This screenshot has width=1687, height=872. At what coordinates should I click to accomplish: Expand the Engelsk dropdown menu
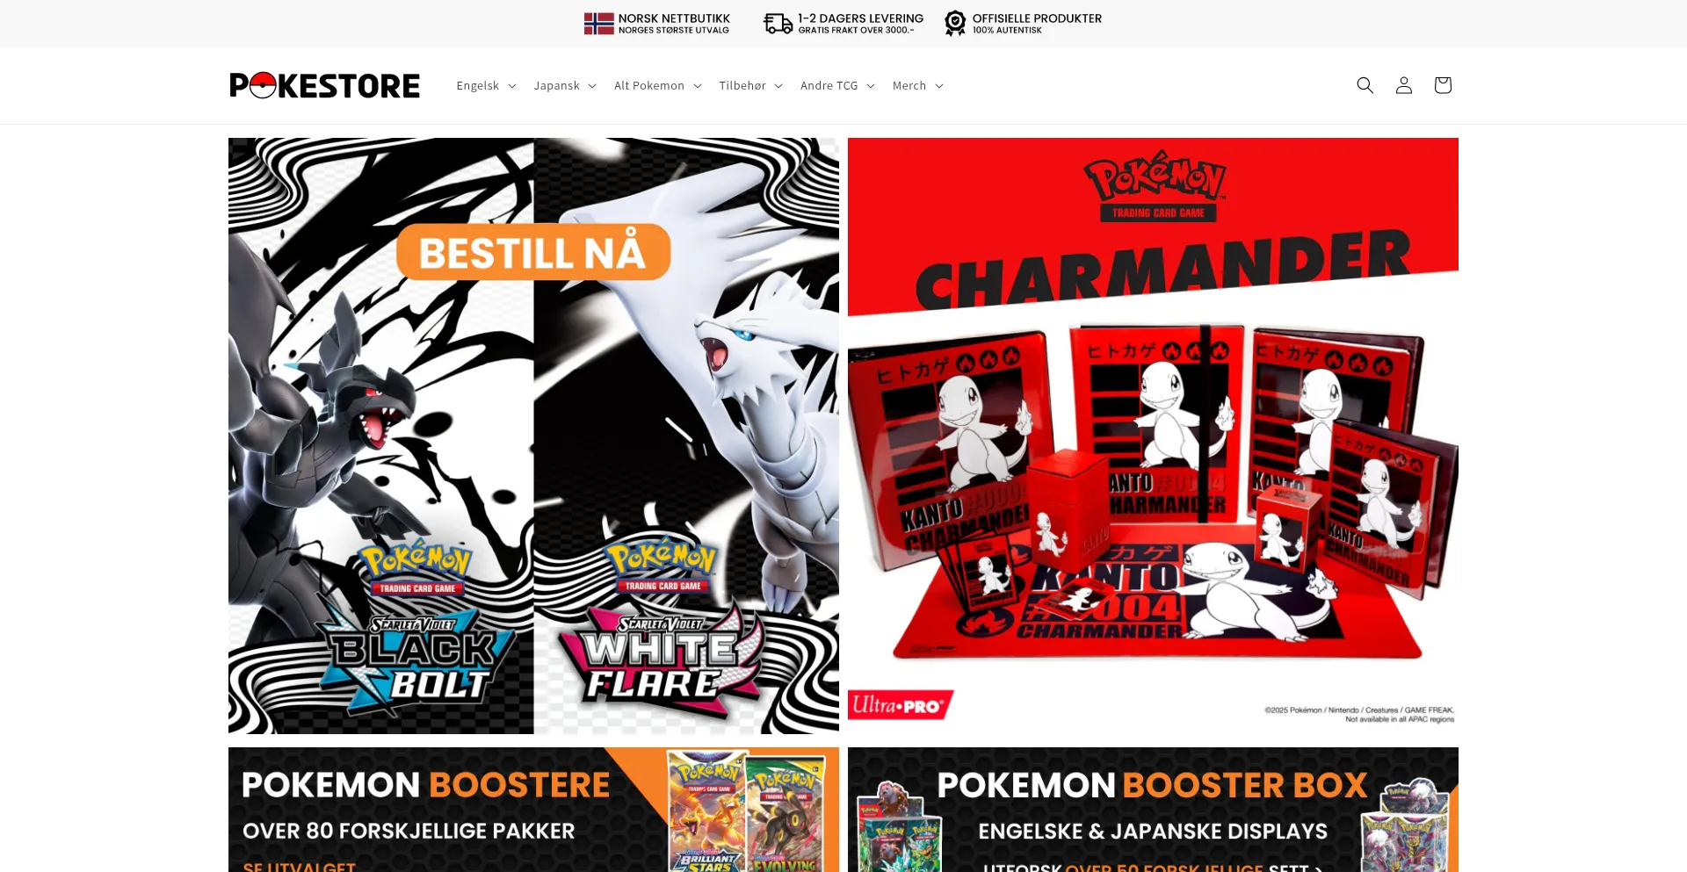tap(486, 85)
